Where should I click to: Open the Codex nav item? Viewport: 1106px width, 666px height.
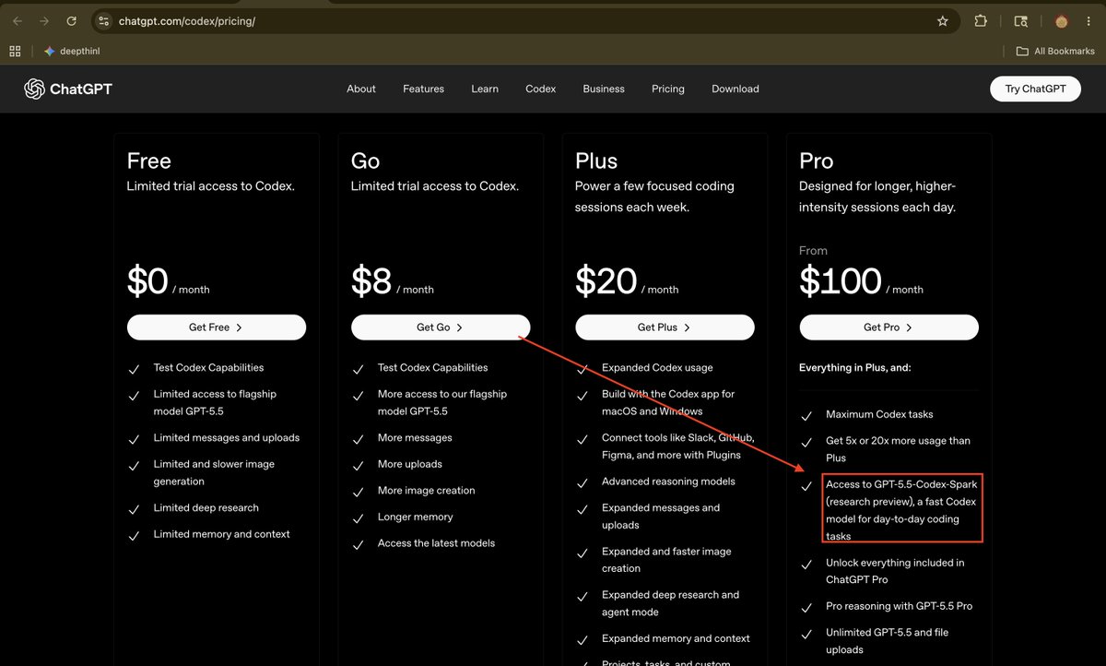(x=541, y=89)
